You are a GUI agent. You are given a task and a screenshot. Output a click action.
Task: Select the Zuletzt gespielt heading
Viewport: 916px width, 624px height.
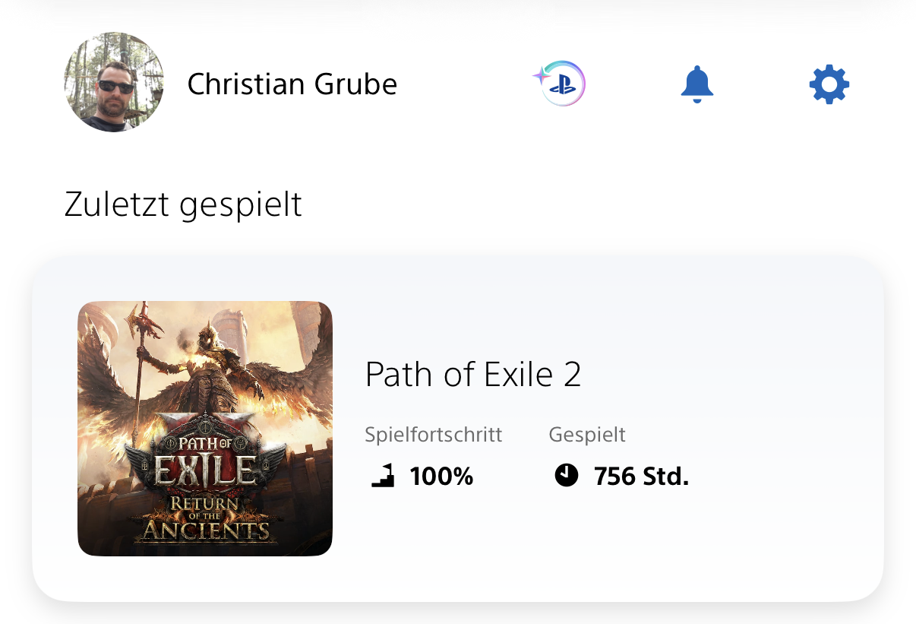183,204
